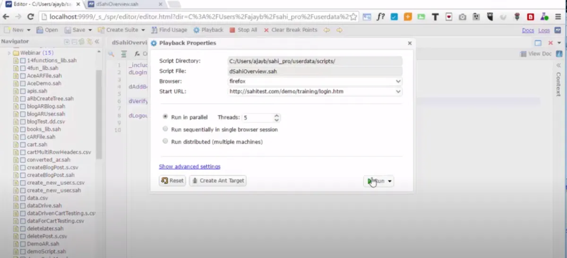Image resolution: width=567 pixels, height=258 pixels.
Task: Open the Save dropdown arrow
Action: click(90, 30)
